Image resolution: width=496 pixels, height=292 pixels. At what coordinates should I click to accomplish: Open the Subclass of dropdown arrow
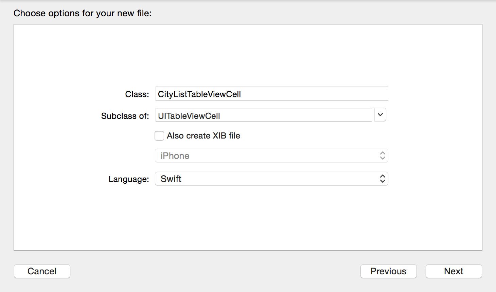coord(380,115)
